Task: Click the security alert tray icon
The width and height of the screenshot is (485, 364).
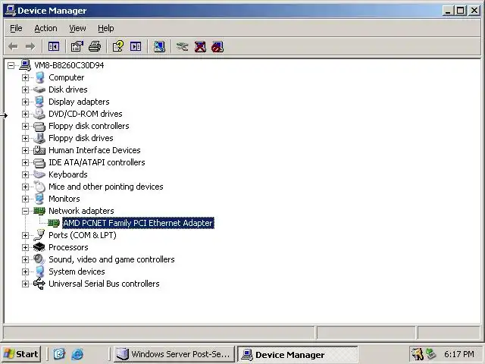Action: 418,354
